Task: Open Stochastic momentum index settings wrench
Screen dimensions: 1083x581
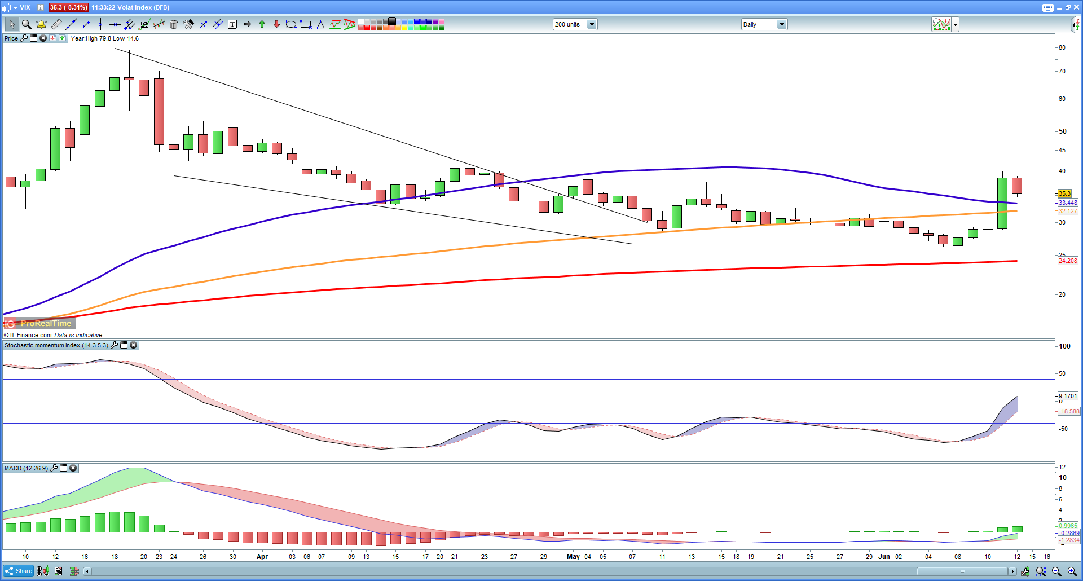Action: click(x=115, y=345)
